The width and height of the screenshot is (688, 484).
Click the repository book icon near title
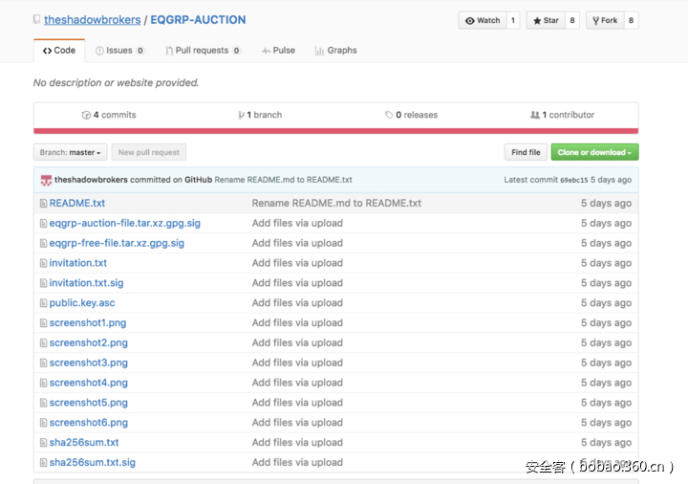pyautogui.click(x=37, y=19)
